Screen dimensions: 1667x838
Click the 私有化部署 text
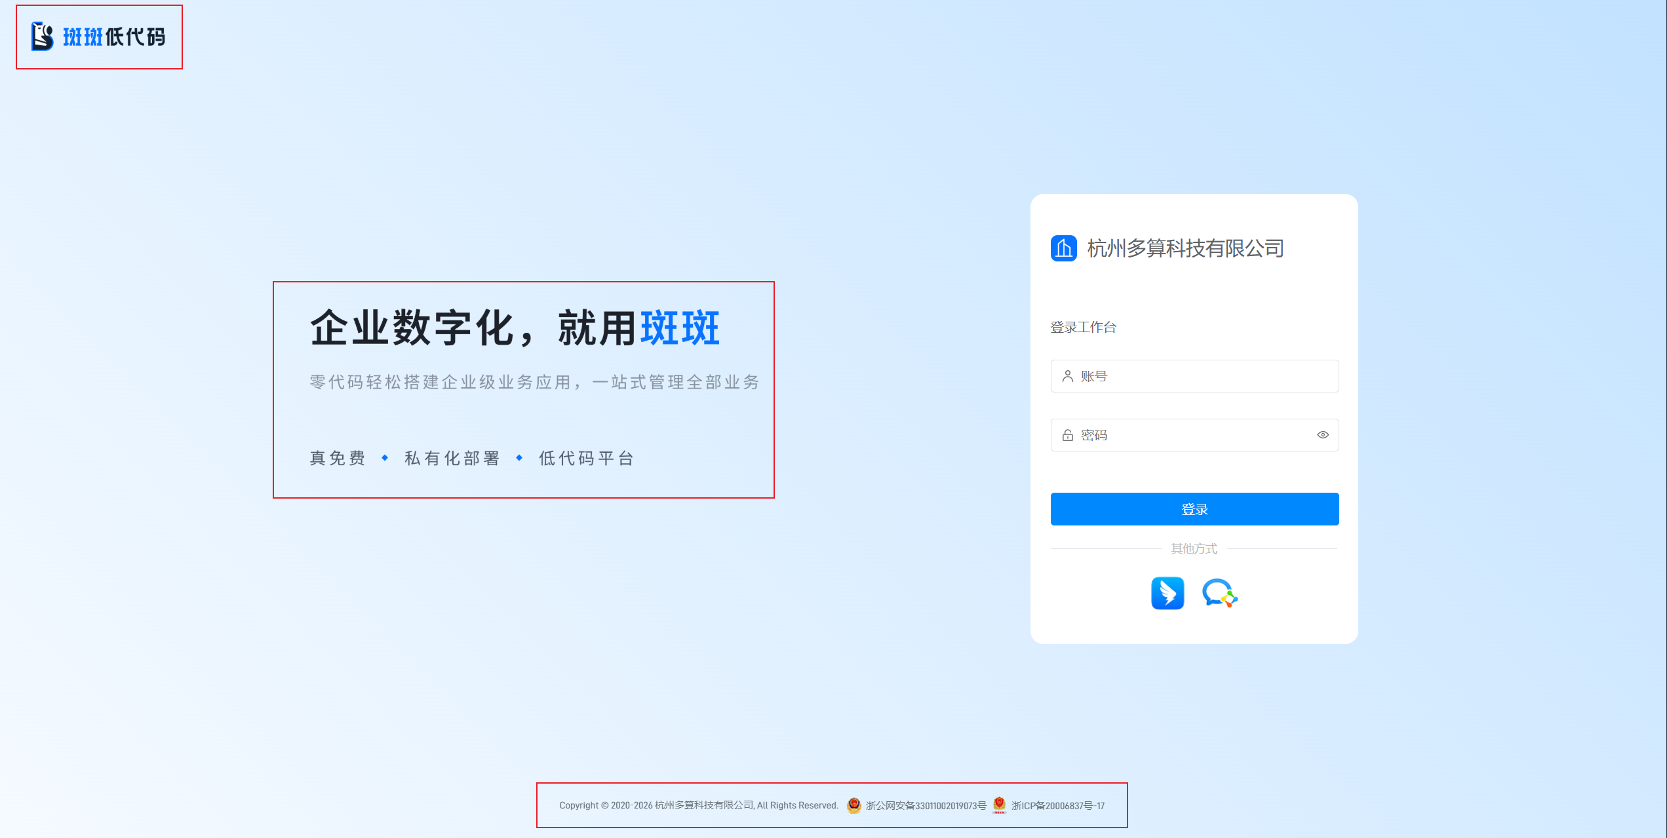pos(452,458)
